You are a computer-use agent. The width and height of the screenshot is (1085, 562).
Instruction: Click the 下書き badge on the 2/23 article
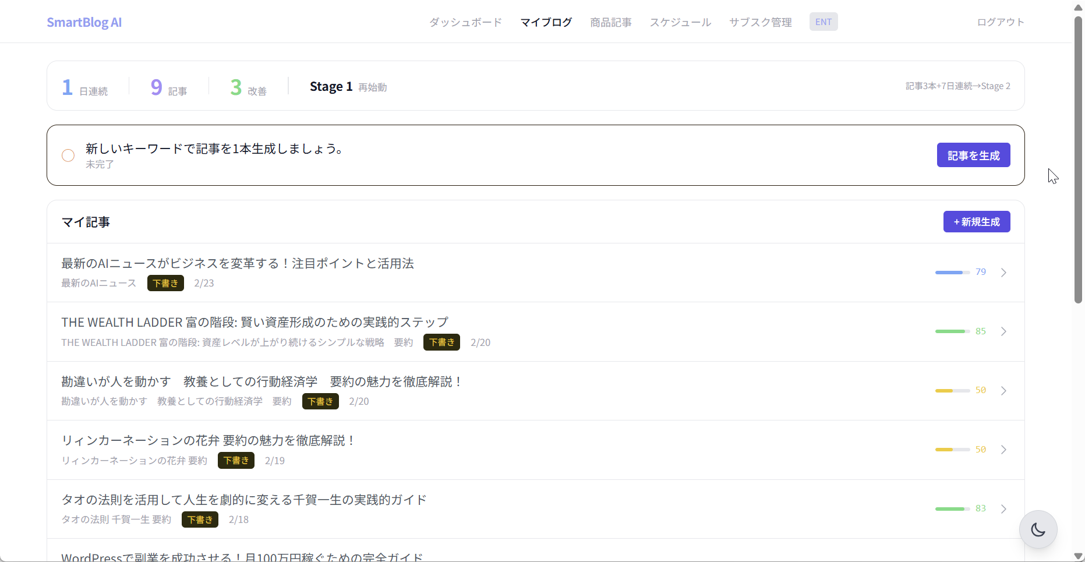click(x=165, y=283)
